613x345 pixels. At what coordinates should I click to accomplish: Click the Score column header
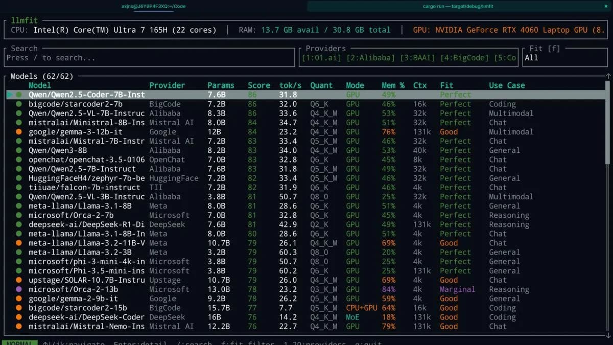click(x=259, y=85)
